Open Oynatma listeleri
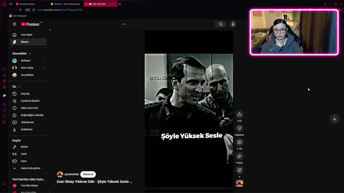344x193 pixels. (28, 101)
